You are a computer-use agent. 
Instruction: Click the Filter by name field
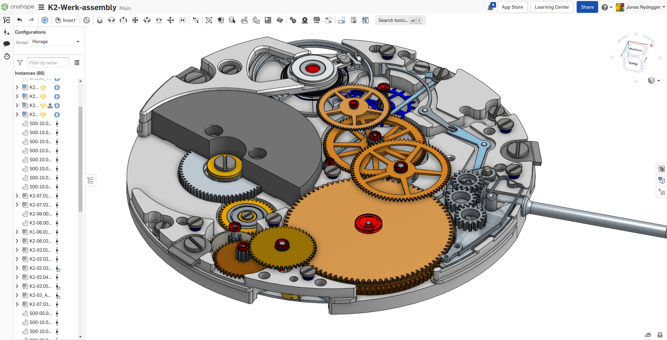(x=48, y=63)
